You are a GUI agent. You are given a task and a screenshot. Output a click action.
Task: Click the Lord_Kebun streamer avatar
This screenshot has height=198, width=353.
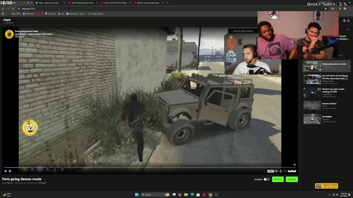click(x=9, y=34)
